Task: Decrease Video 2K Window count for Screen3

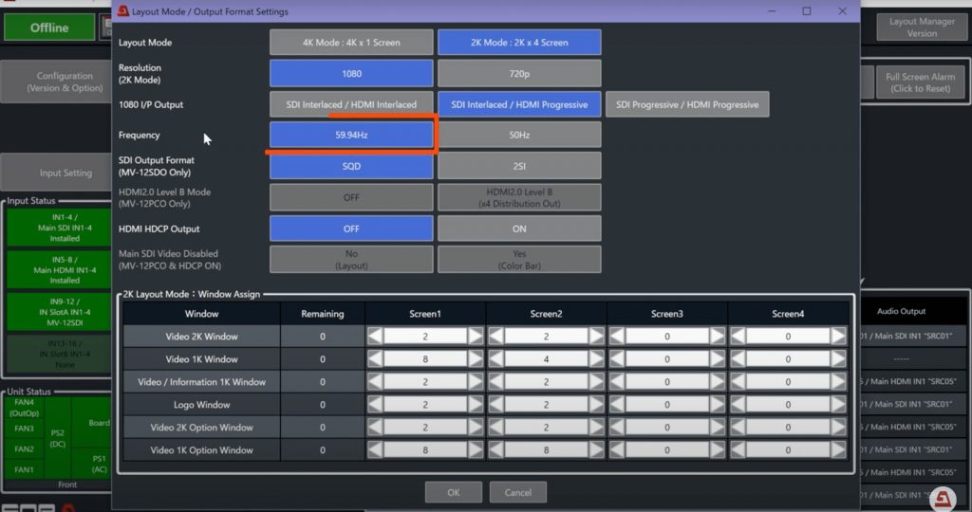Action: point(616,337)
